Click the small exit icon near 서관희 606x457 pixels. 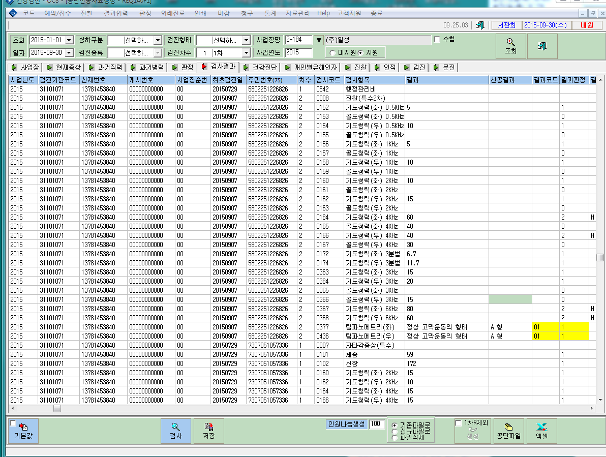click(x=480, y=25)
